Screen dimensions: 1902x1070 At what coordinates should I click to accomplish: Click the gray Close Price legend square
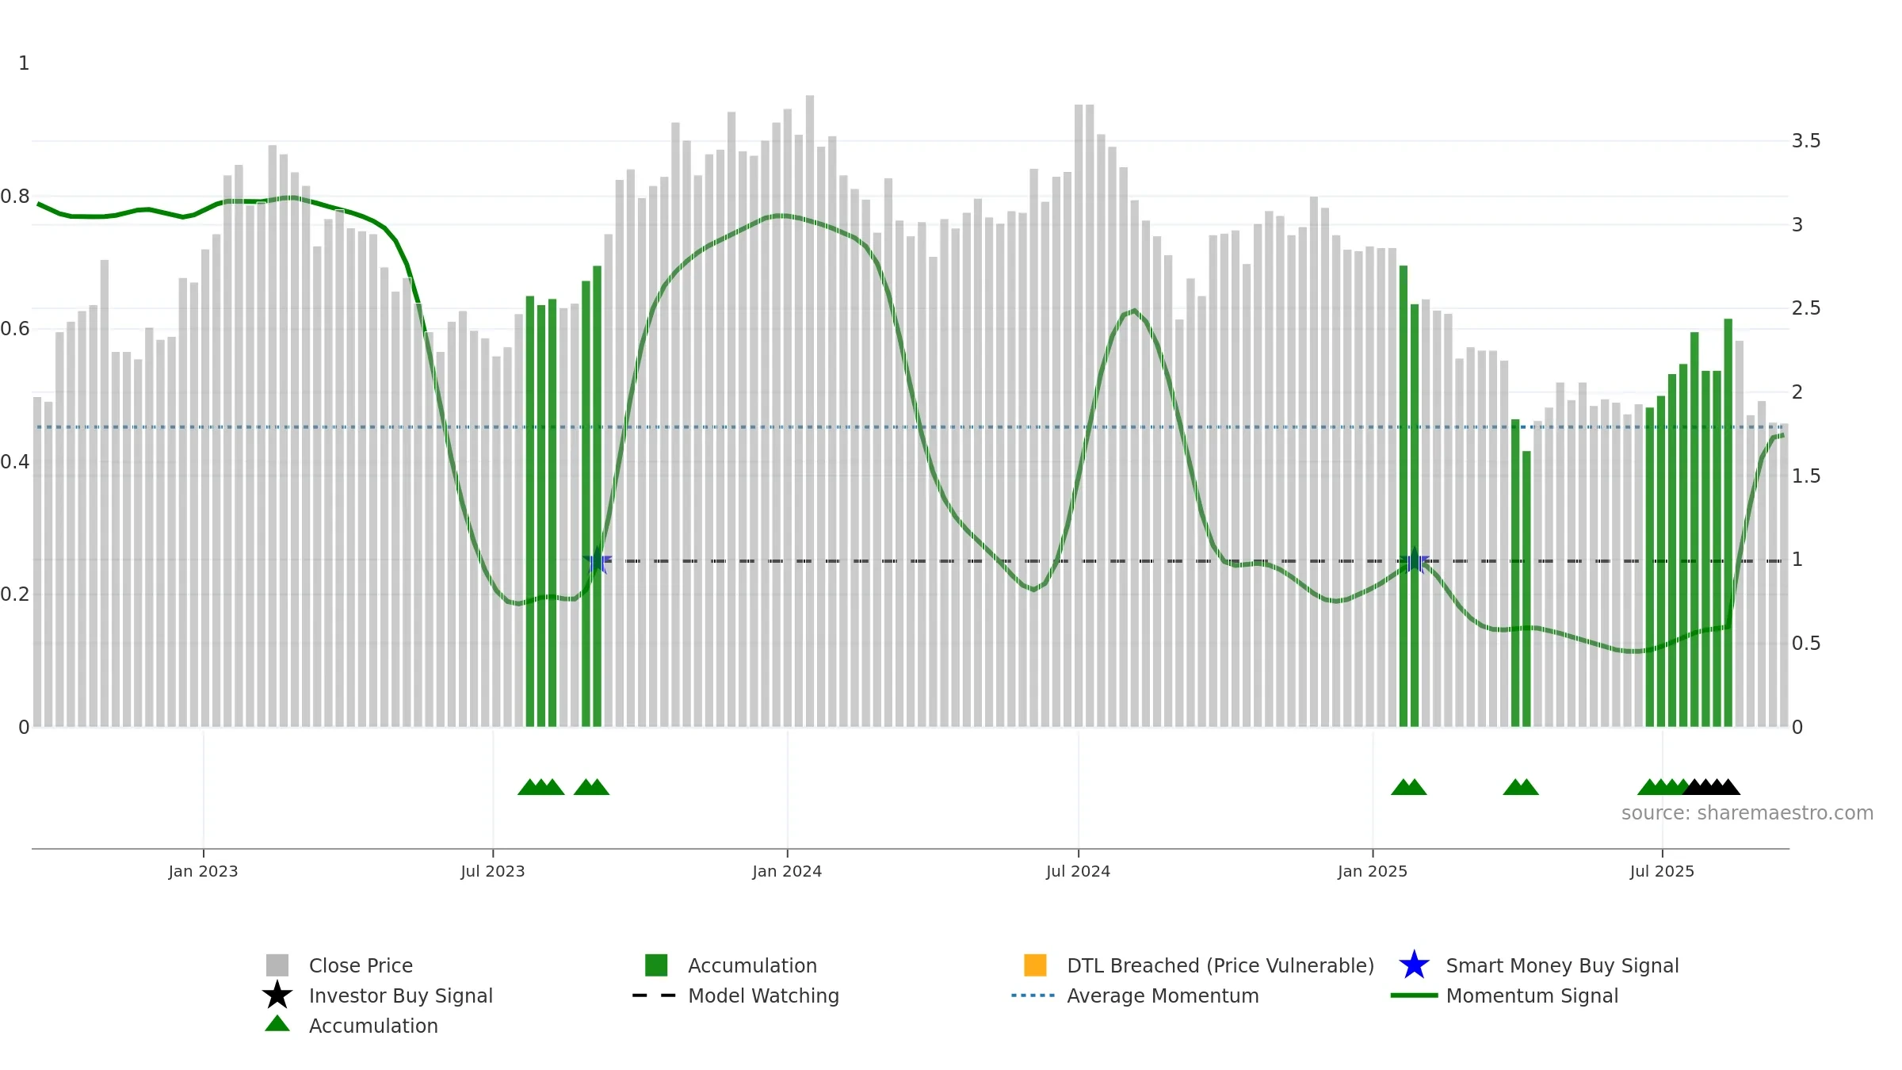[277, 965]
